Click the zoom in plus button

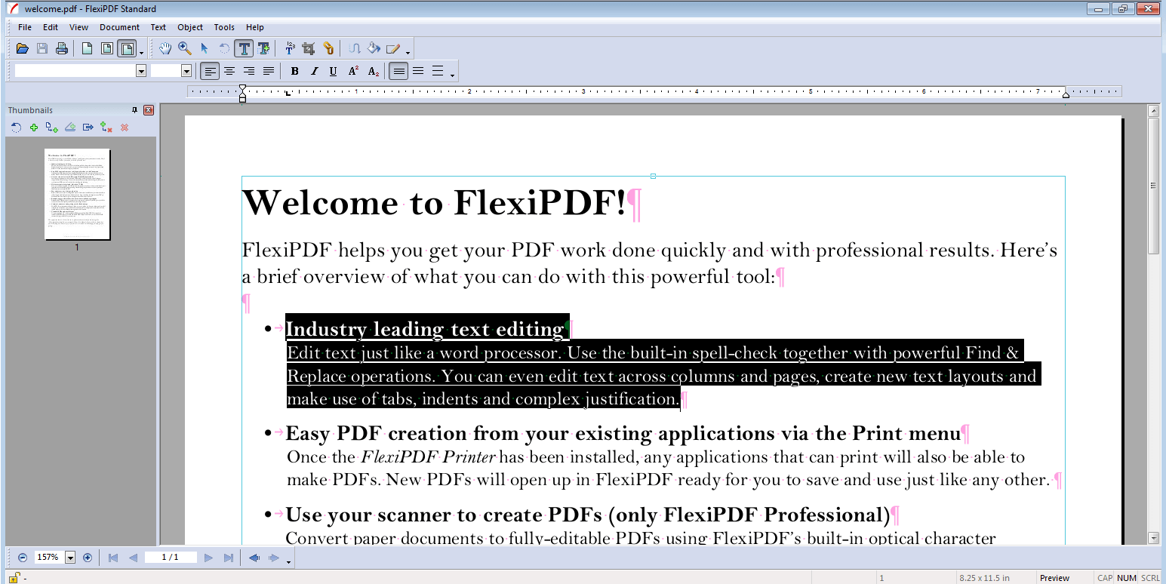(88, 558)
